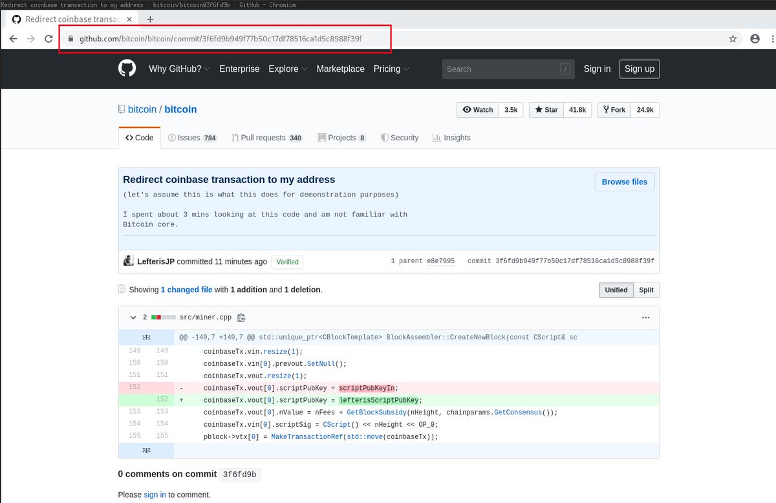Click the GitHub logo in header
The image size is (776, 503).
127,69
